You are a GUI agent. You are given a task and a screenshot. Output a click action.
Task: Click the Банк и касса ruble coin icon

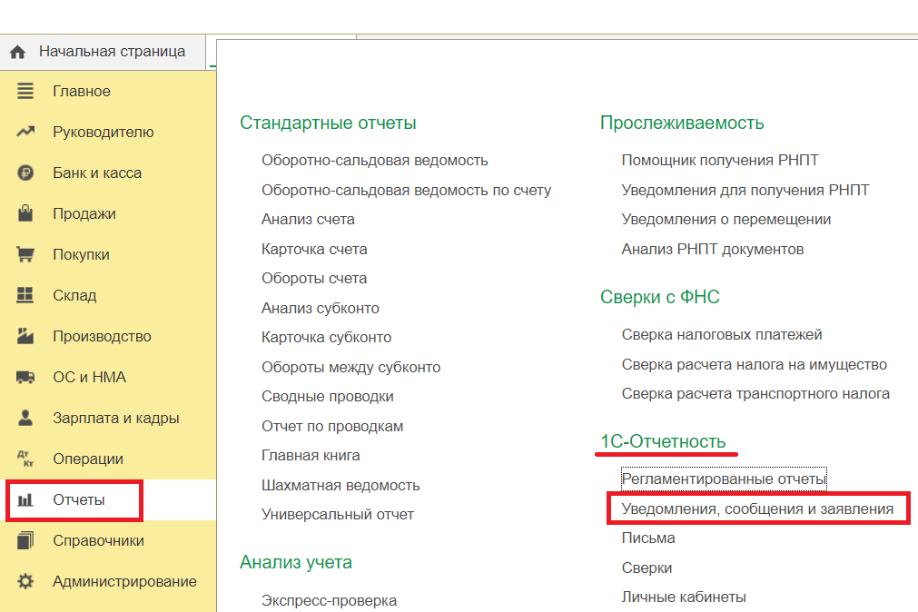click(25, 173)
